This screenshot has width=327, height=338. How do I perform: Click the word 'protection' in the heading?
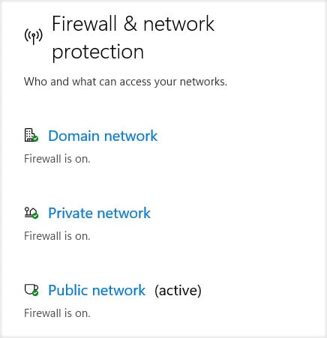(x=97, y=52)
